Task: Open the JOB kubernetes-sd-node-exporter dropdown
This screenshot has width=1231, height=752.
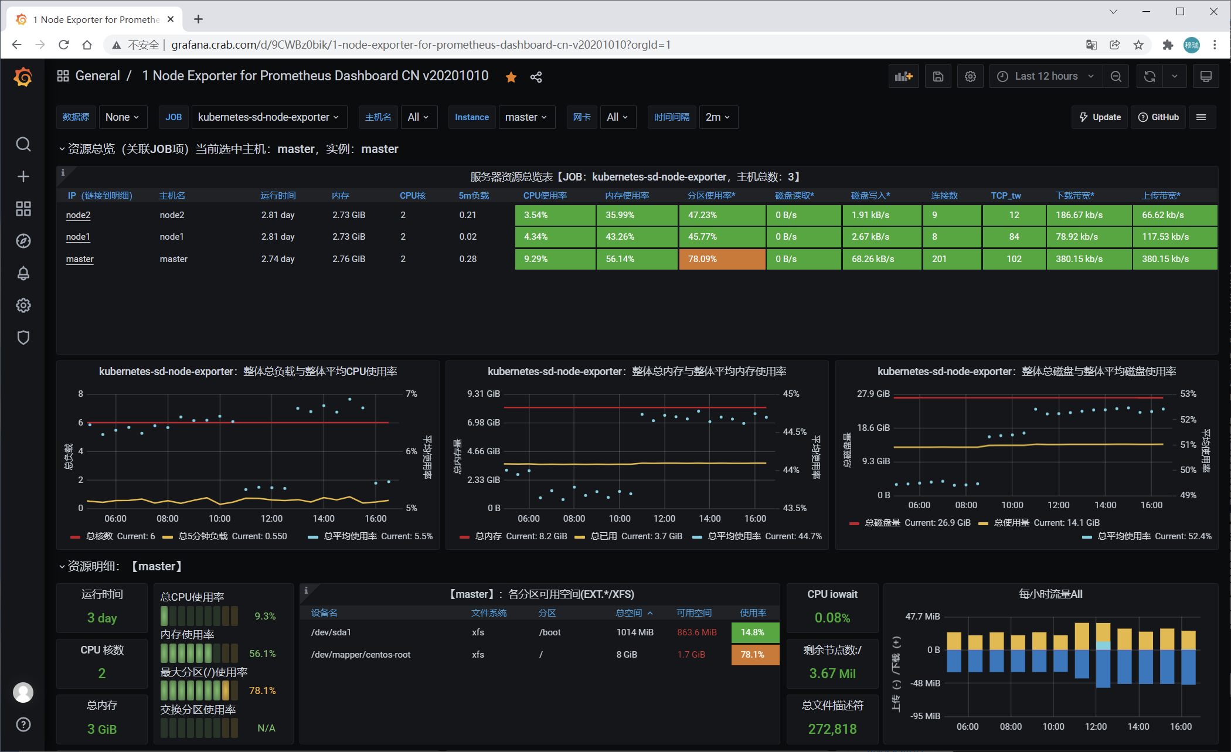Action: tap(268, 117)
